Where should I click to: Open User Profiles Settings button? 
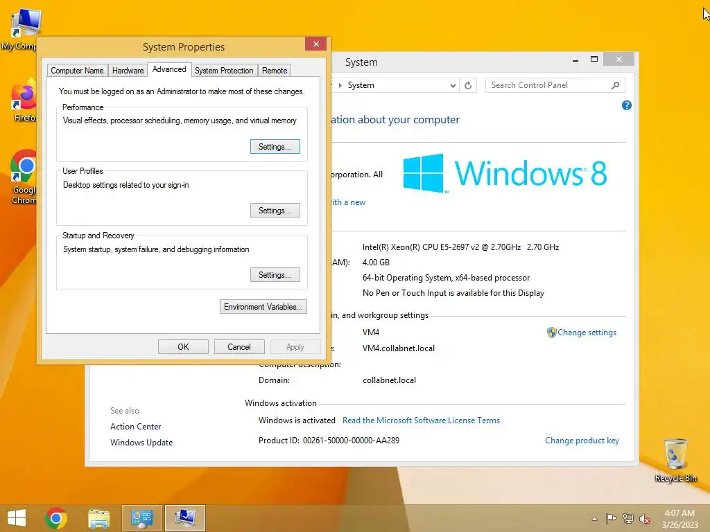[275, 211]
